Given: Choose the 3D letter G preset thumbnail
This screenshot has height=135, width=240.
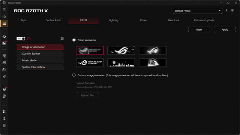Looking at the screenshot, I should pos(153,62).
